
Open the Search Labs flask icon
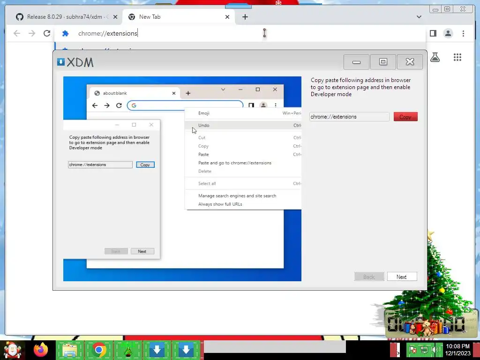click(x=435, y=57)
